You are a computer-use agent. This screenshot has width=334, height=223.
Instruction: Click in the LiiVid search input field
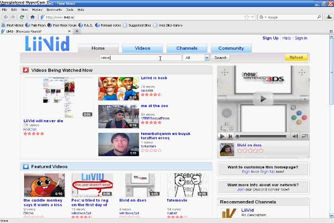(x=141, y=58)
